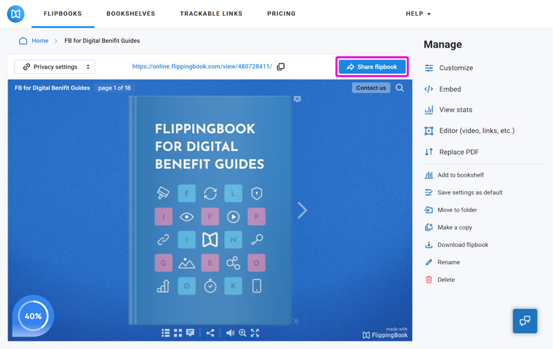This screenshot has height=349, width=553.
Task: Open the Customize option
Action: tap(449, 68)
